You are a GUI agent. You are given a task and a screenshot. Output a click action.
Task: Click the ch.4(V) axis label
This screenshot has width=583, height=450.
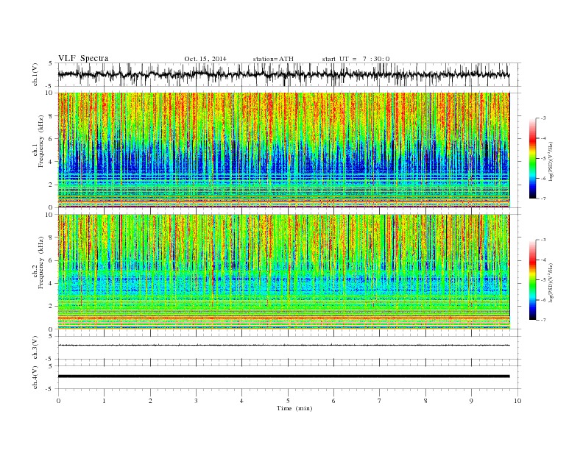(35, 377)
